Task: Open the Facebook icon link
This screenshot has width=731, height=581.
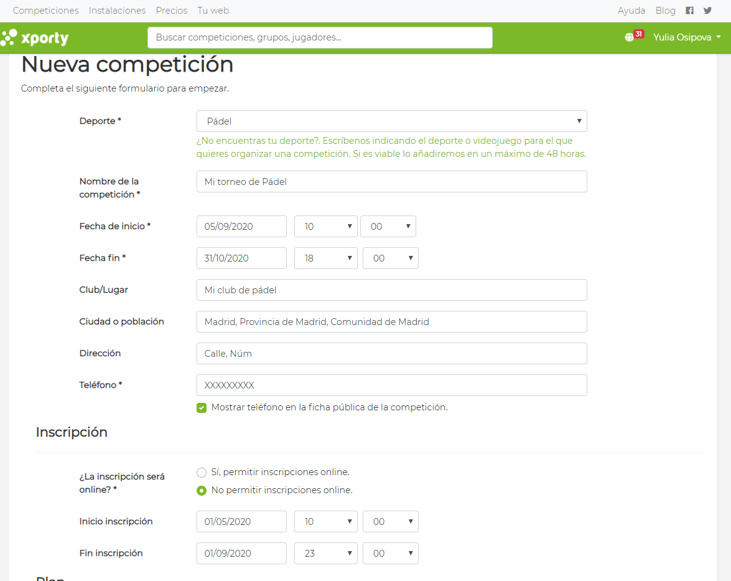Action: click(689, 10)
